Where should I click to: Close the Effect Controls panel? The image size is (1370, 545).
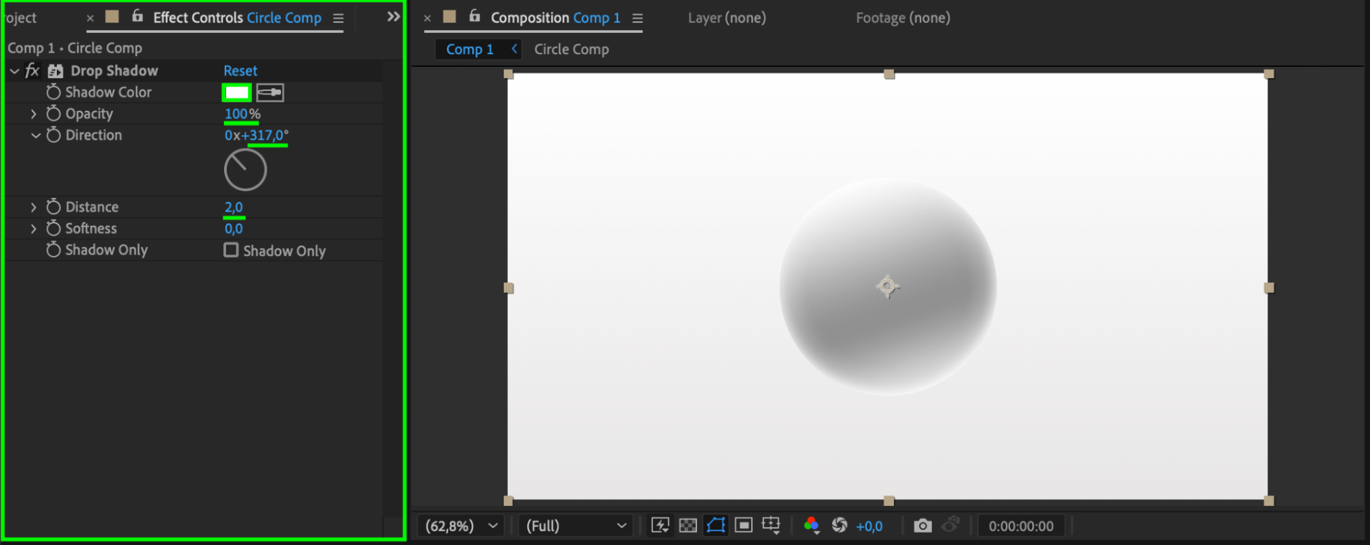click(90, 18)
